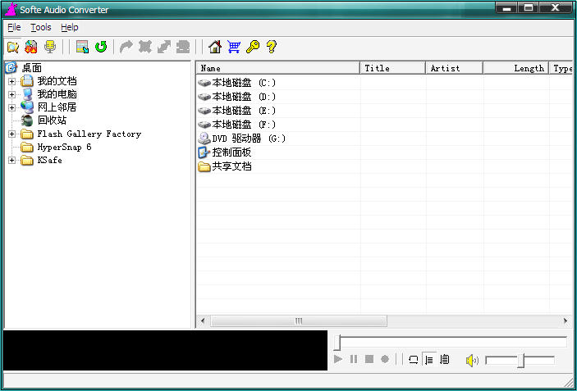Open the home page house icon

pos(215,47)
